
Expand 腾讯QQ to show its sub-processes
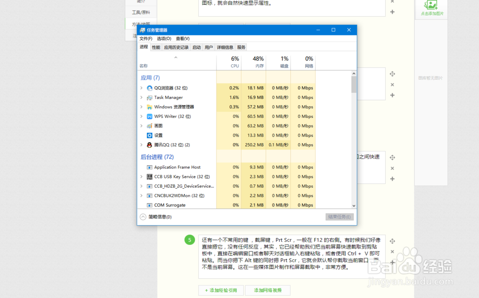coord(142,145)
